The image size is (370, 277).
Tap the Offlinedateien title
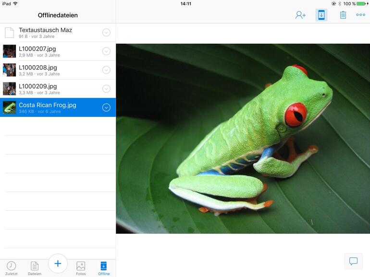point(58,15)
